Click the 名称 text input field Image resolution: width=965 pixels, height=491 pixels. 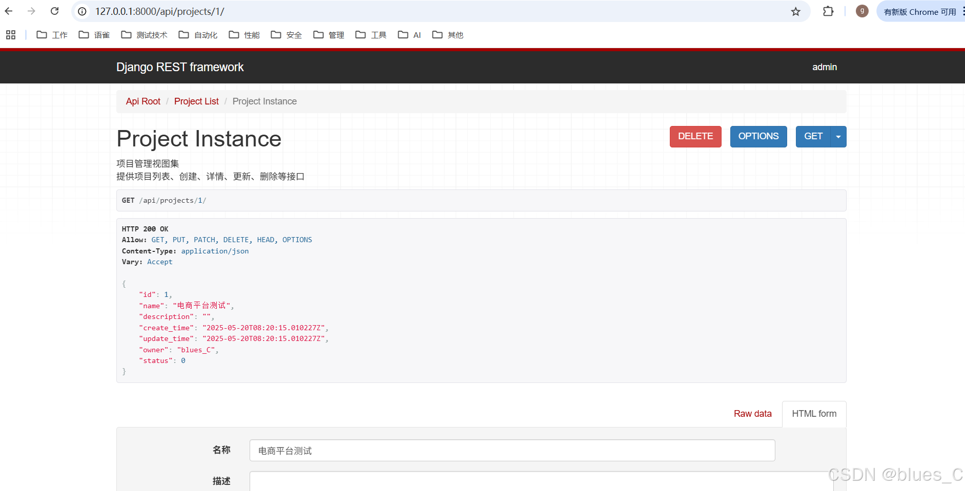(511, 451)
